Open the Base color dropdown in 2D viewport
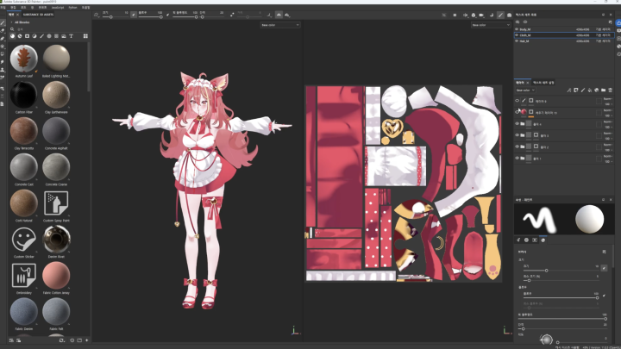This screenshot has width=621, height=349. click(490, 25)
